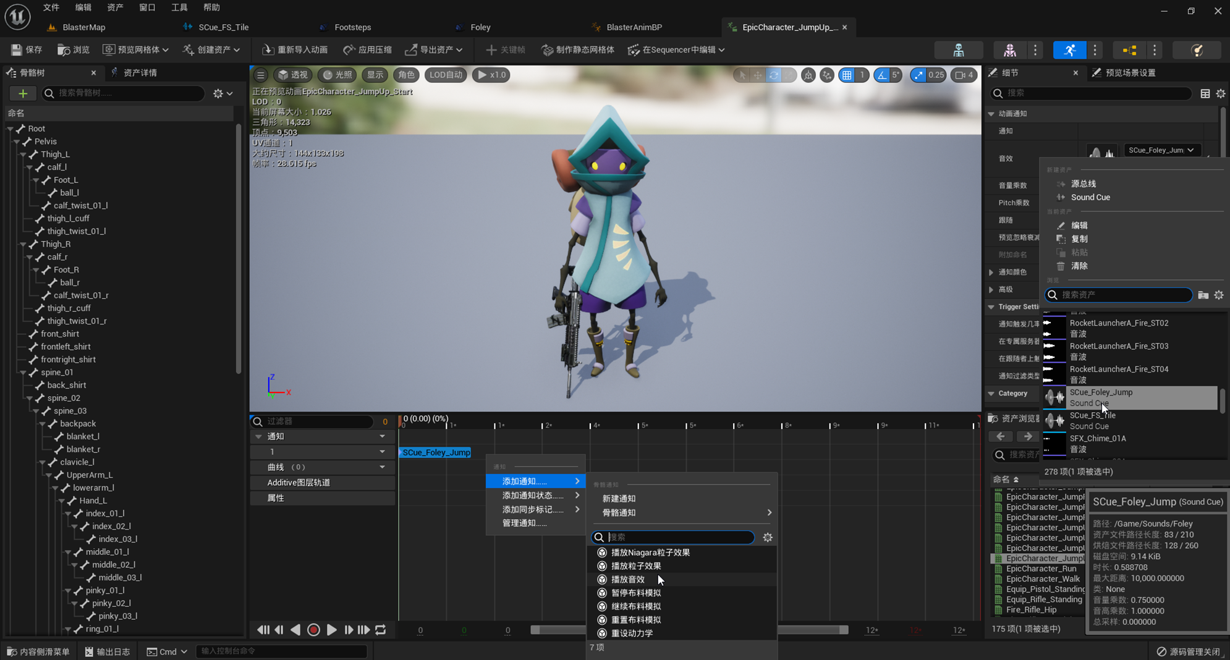Image resolution: width=1230 pixels, height=660 pixels.
Task: Collapse the Root bone in tree
Action: pos(10,129)
